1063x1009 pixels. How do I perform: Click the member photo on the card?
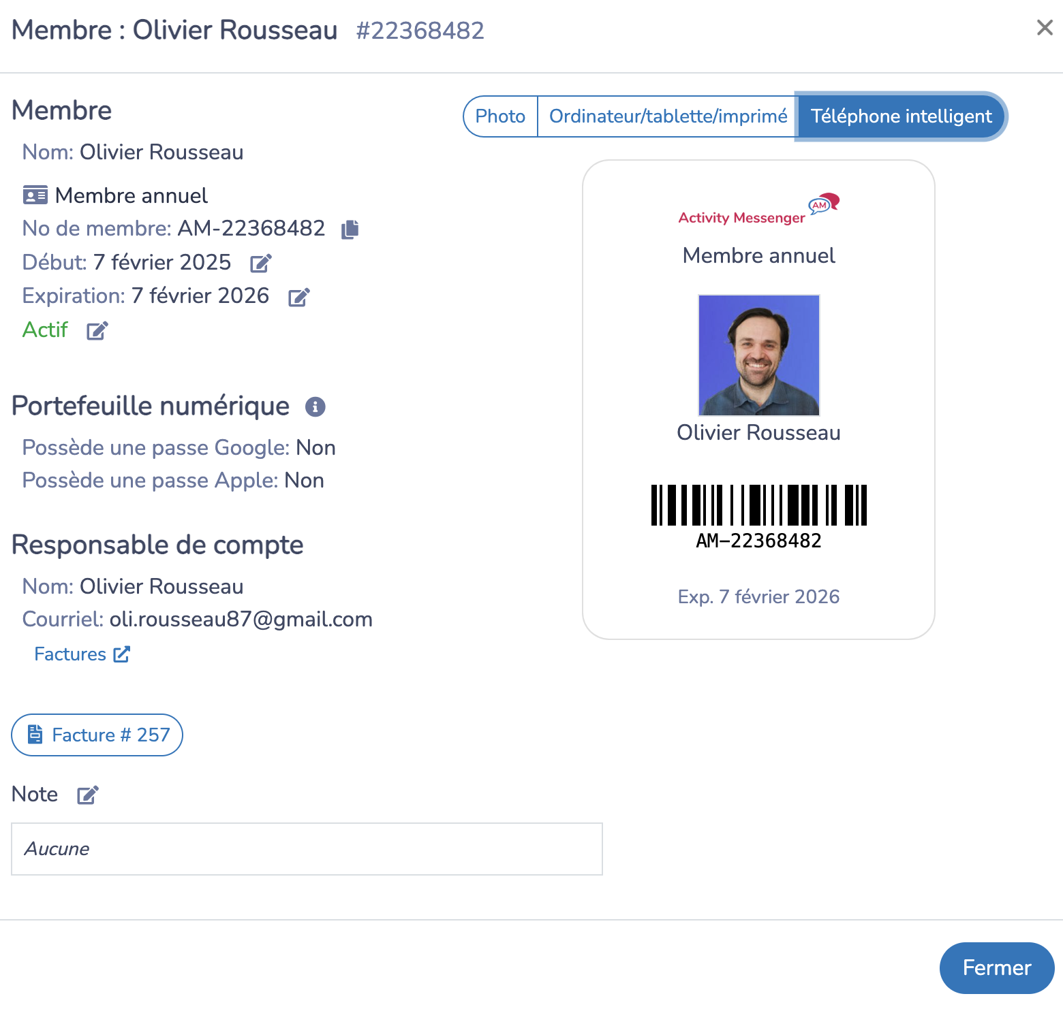point(759,355)
